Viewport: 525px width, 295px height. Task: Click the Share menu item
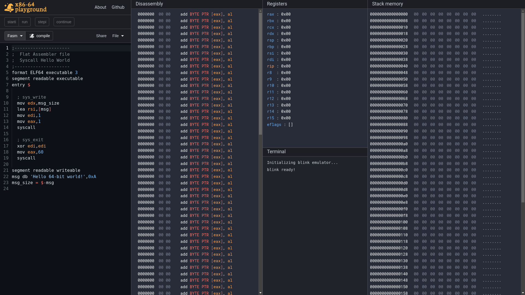tap(101, 36)
